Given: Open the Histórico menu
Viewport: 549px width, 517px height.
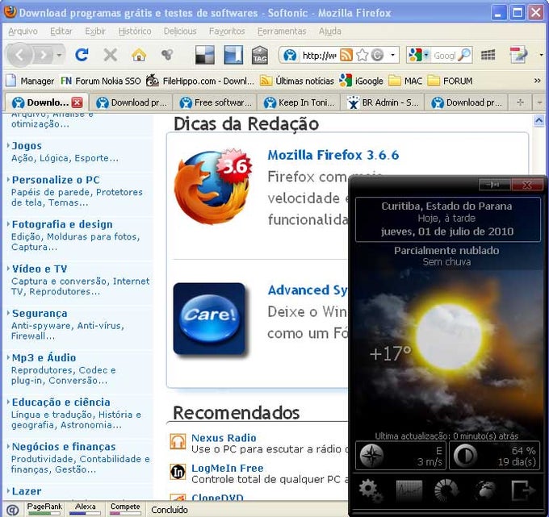Looking at the screenshot, I should (x=135, y=31).
